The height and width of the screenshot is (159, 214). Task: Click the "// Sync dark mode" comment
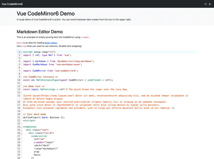35,114
